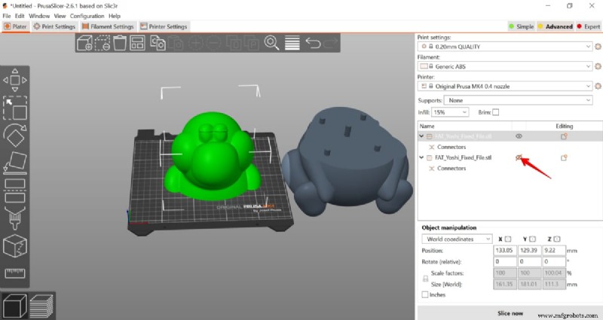Click the Add object toolbar icon
This screenshot has width=603, height=320.
(84, 43)
